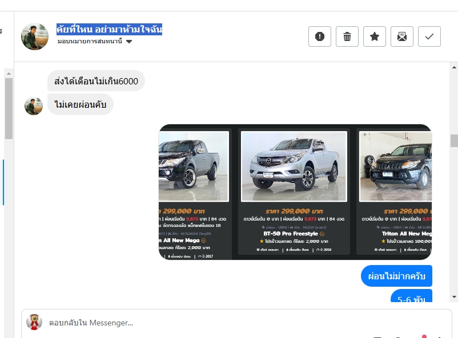Click chat scrollbar up arrow
Screen dimensions: 458x338
(x=454, y=67)
